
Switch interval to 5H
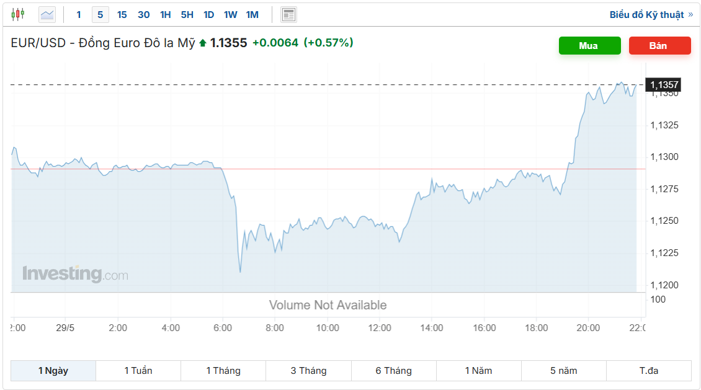coord(187,15)
